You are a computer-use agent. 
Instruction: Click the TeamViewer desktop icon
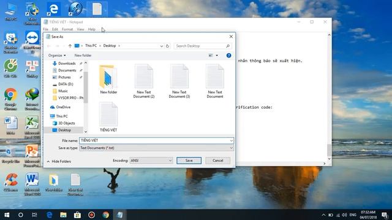[32, 42]
